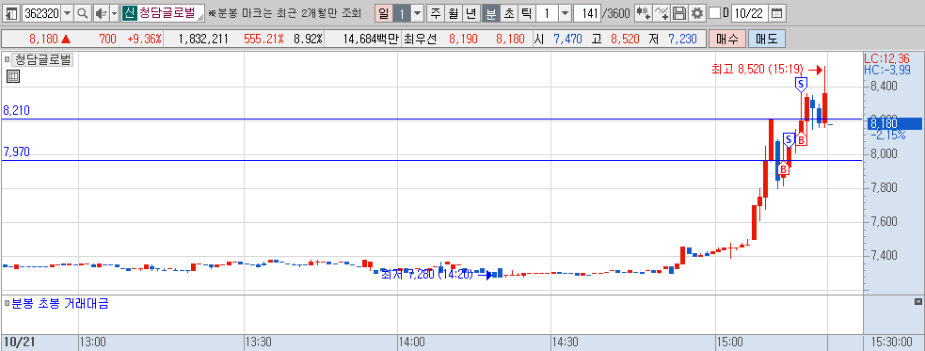This screenshot has height=351, width=925.
Task: Open chart settings via gear icon
Action: 697,13
